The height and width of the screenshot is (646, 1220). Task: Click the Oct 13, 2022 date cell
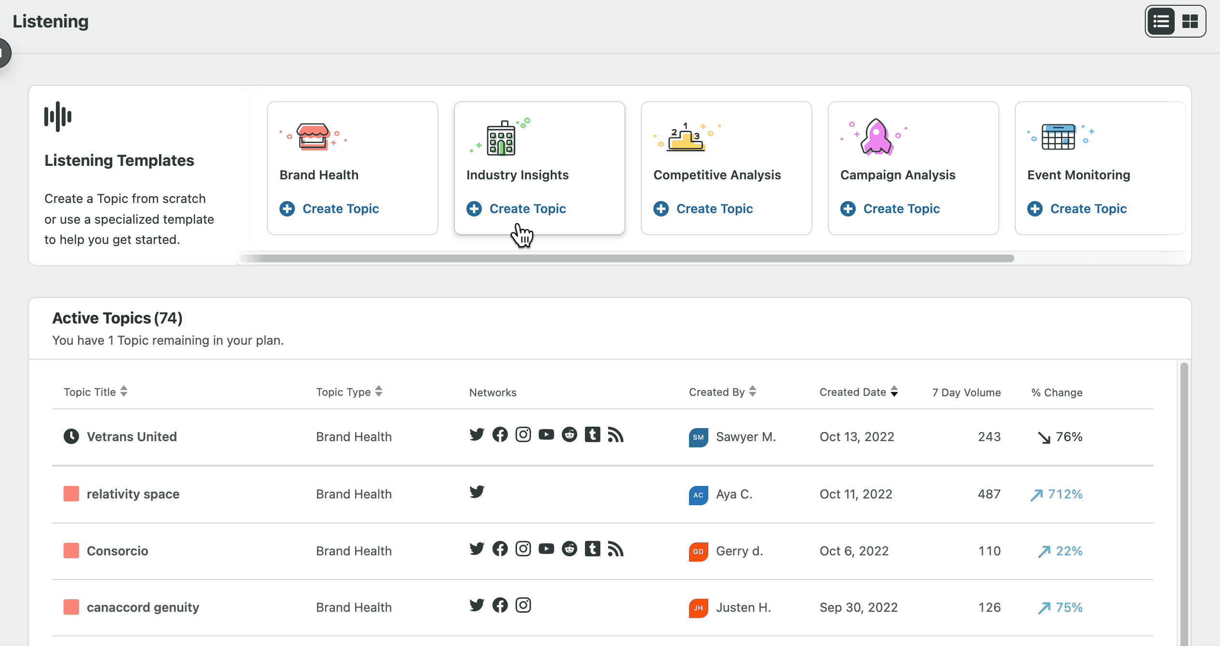(857, 437)
